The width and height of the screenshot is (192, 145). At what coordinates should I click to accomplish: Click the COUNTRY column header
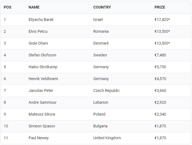click(102, 7)
